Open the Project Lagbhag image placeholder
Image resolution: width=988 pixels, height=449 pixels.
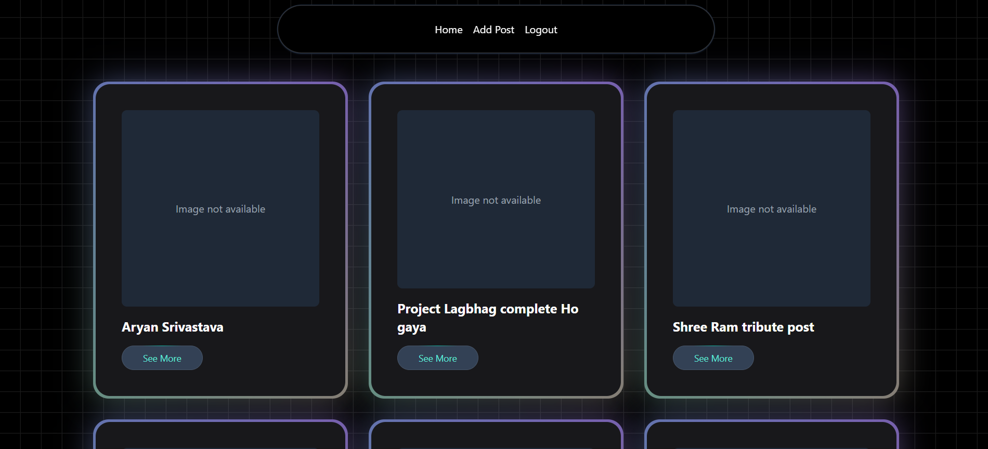click(x=496, y=199)
